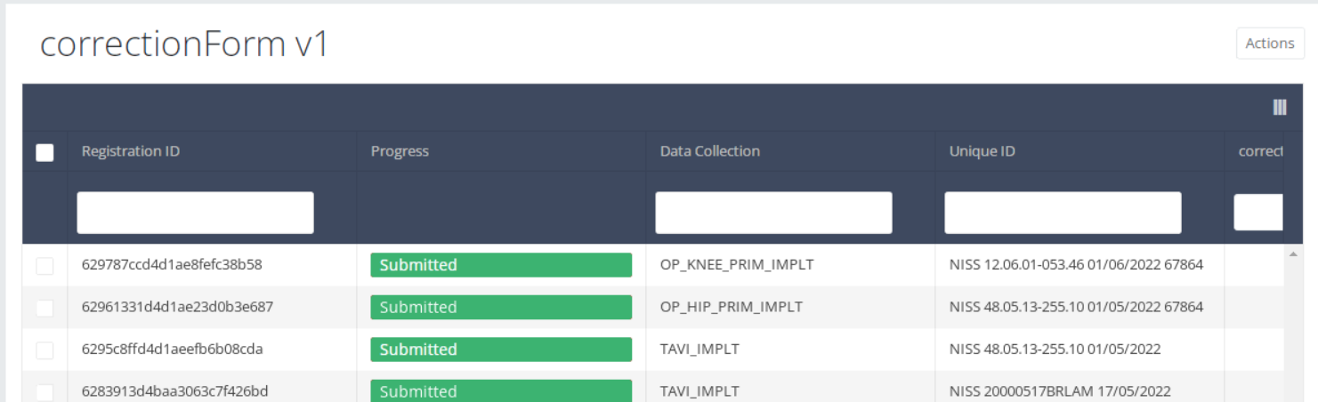Click the Data Collection filter input
Screen dimensions: 1318x402
pyautogui.click(x=773, y=213)
